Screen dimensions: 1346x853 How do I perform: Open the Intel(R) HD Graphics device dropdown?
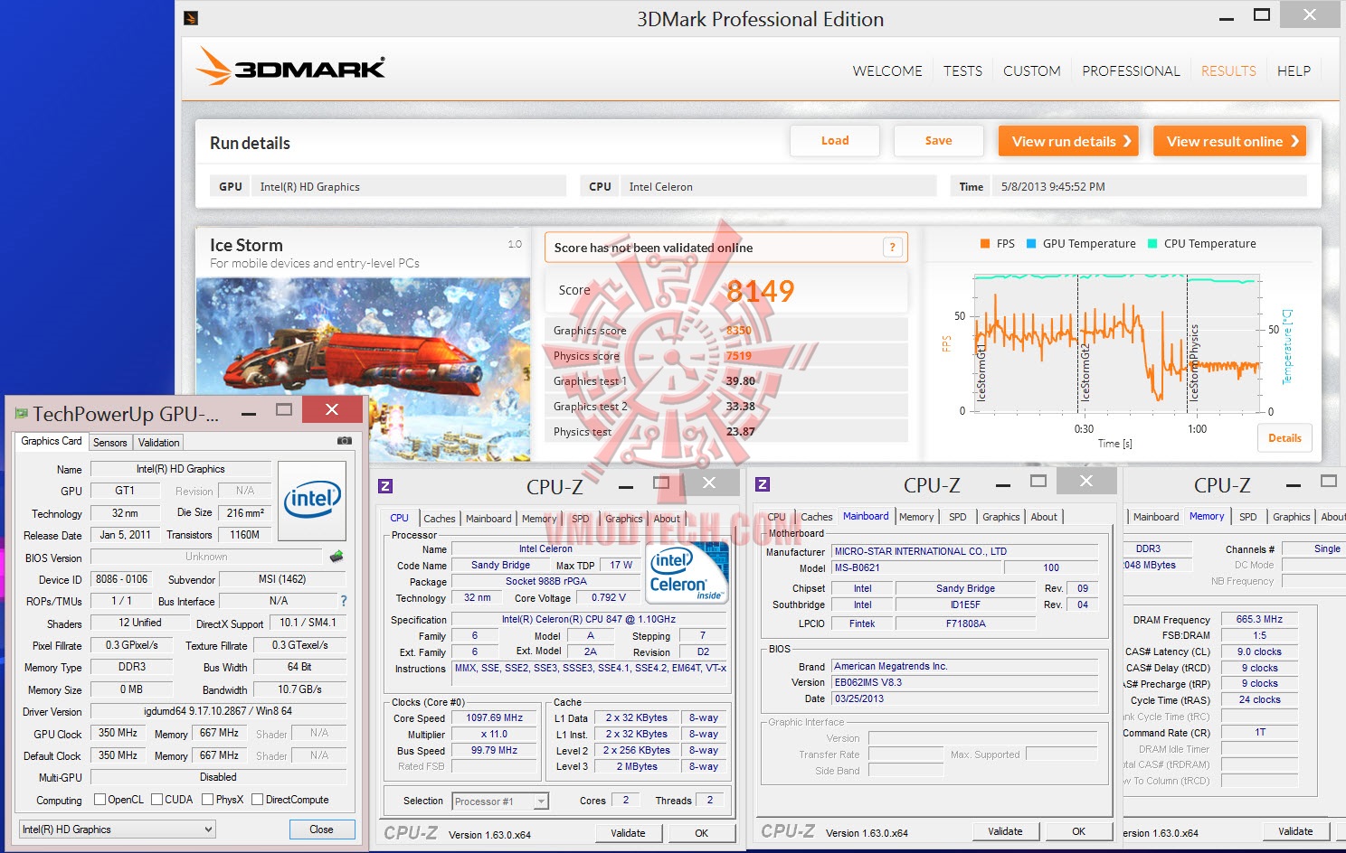click(118, 830)
